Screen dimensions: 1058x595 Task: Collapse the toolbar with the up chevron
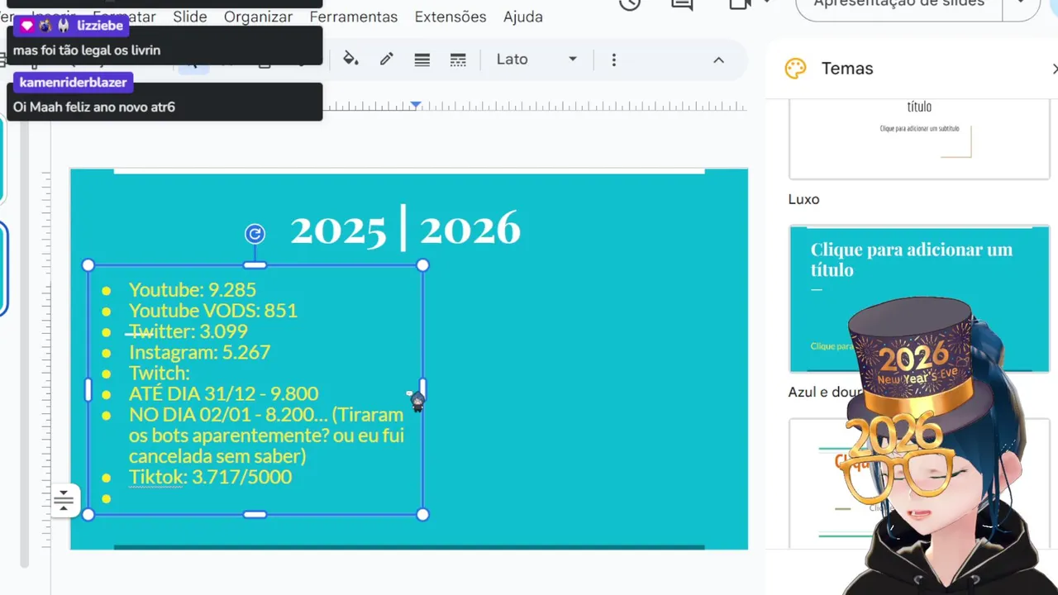coord(718,59)
